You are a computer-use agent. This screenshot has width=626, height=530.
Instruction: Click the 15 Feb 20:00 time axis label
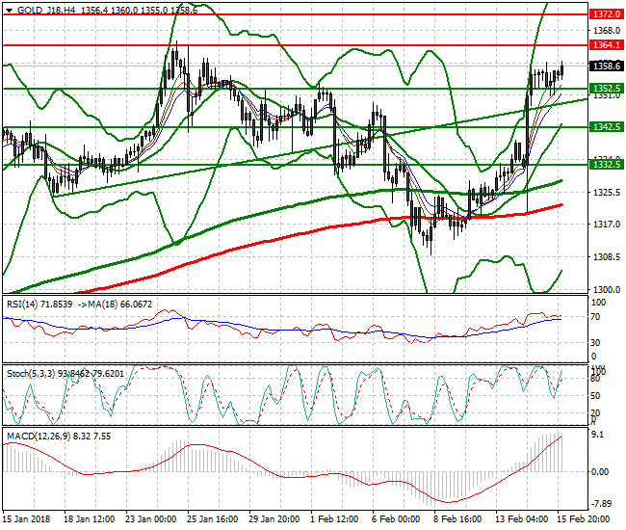[x=584, y=519]
